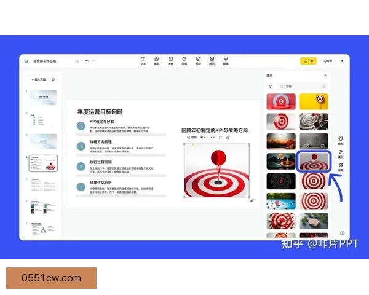Pick the target with arrows around it thumbnail
Viewport: 369px width, 295px height.
click(x=281, y=221)
